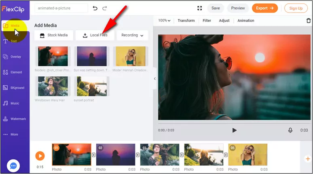Select the Hannah Chledow model thumbnail

pos(131,56)
